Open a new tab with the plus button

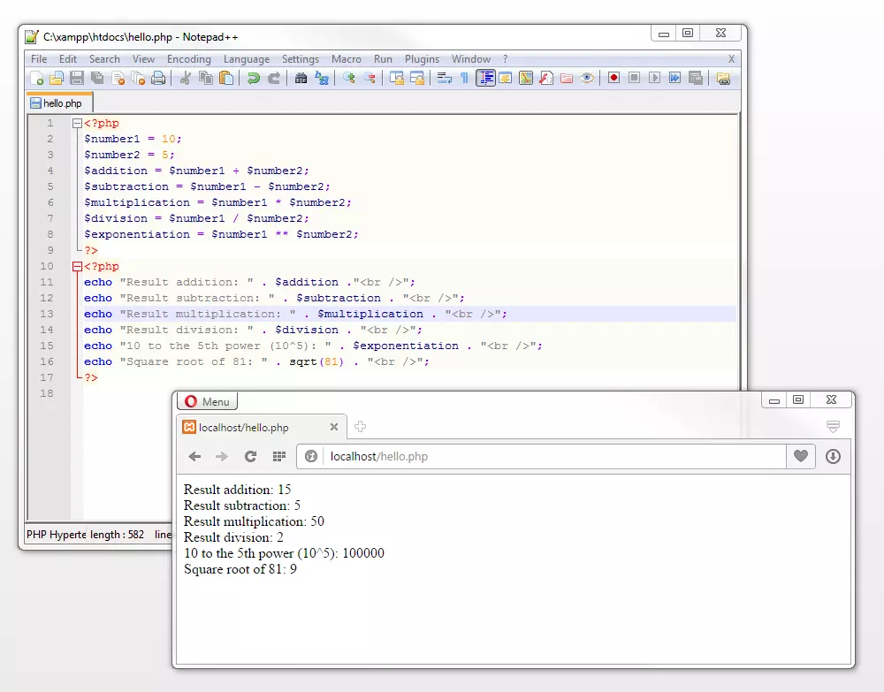pos(360,426)
